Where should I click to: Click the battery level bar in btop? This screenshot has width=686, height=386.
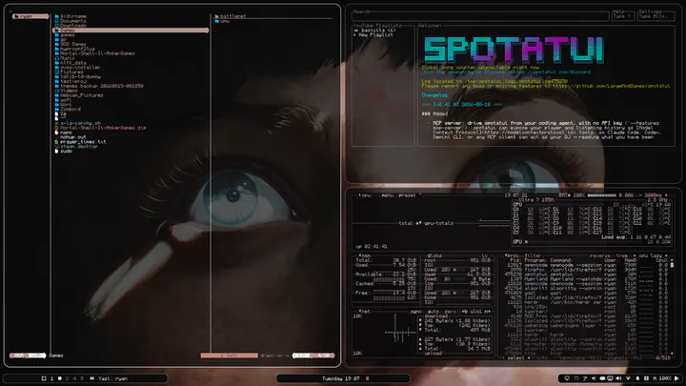(x=601, y=195)
